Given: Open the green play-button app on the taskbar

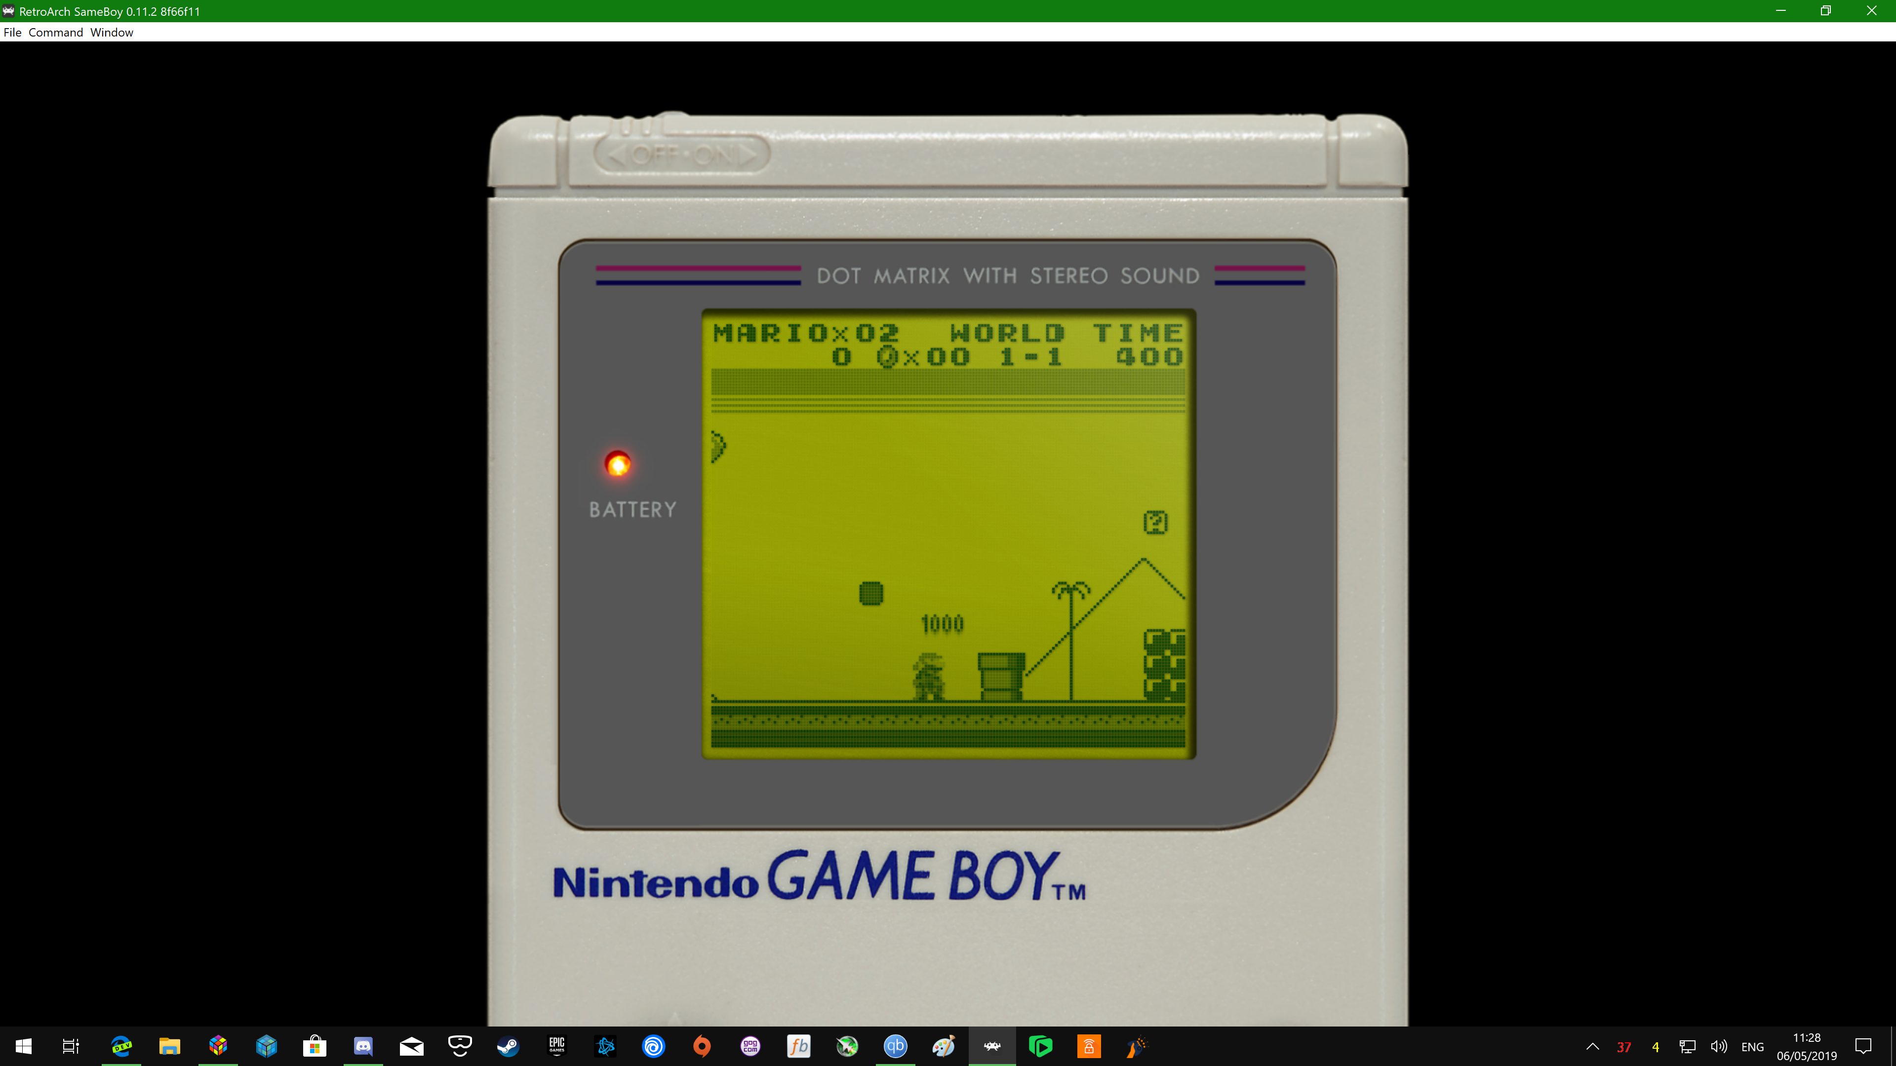Looking at the screenshot, I should (x=1041, y=1046).
